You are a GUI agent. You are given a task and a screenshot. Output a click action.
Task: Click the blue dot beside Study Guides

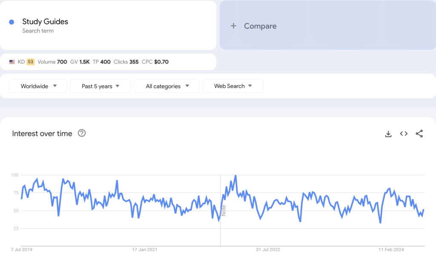(x=12, y=22)
